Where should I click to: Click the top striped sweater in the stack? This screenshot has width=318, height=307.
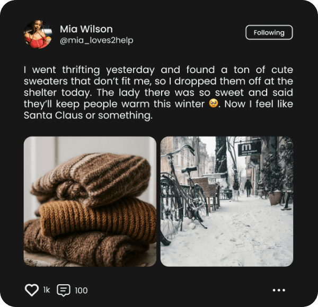pyautogui.click(x=91, y=178)
